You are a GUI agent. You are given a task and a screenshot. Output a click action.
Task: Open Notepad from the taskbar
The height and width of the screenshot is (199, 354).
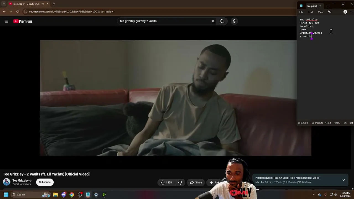(88, 195)
